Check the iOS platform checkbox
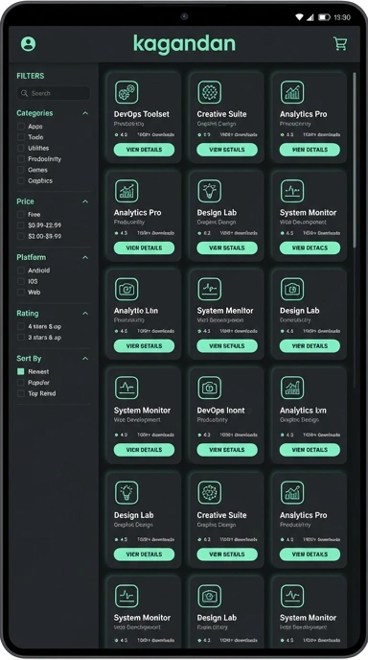The image size is (368, 660). [x=21, y=281]
